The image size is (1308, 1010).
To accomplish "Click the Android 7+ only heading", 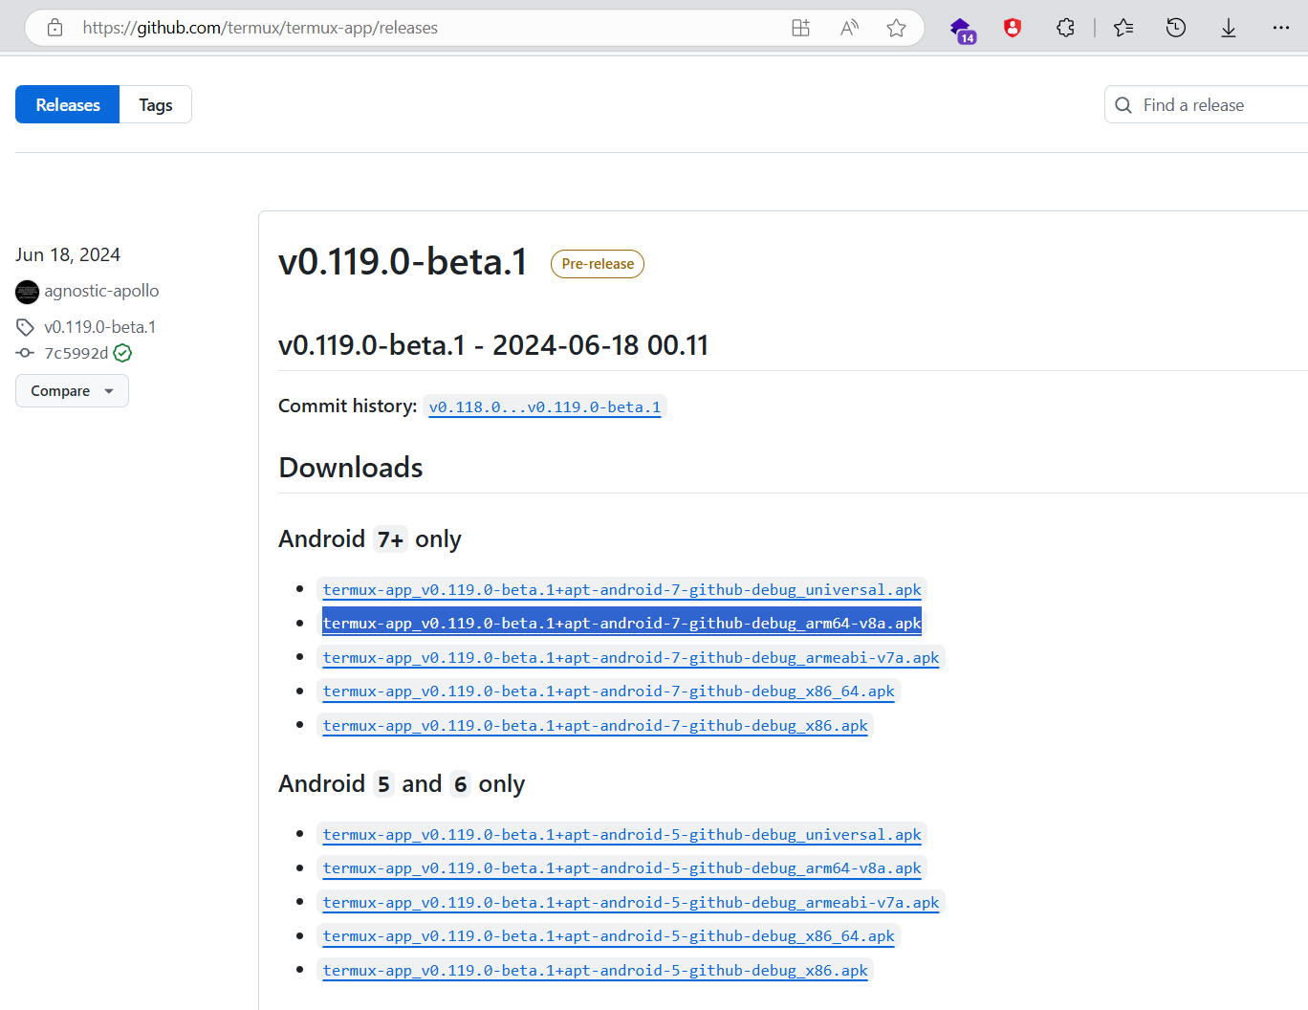I will coord(370,539).
